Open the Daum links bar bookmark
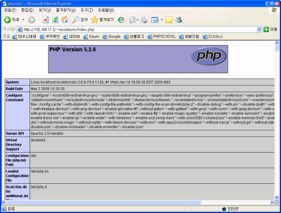This screenshot has width=281, height=213. click(91, 36)
